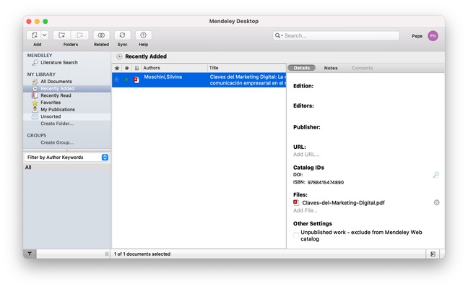Image resolution: width=468 pixels, height=289 pixels.
Task: Click the Related documents toolbar icon
Action: (x=101, y=35)
